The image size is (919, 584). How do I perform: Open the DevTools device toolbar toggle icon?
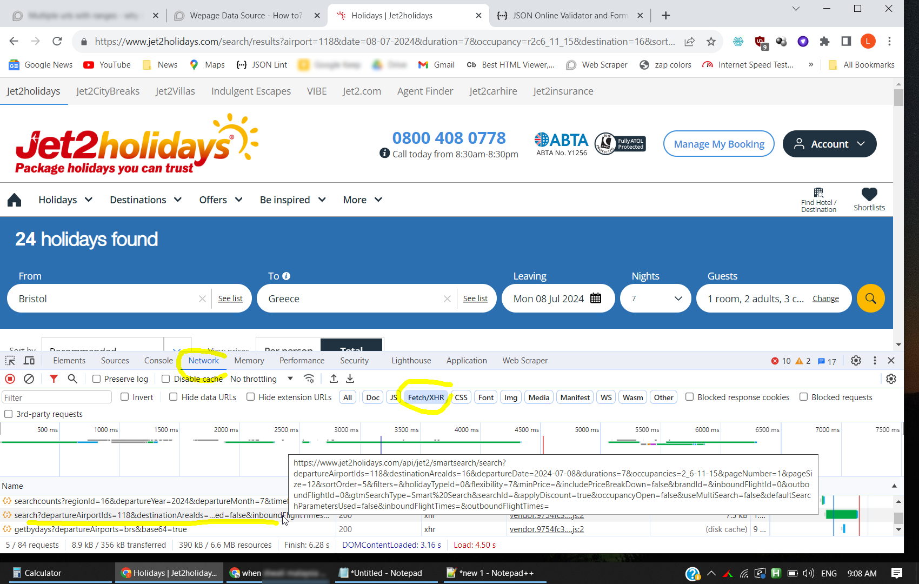pos(29,361)
